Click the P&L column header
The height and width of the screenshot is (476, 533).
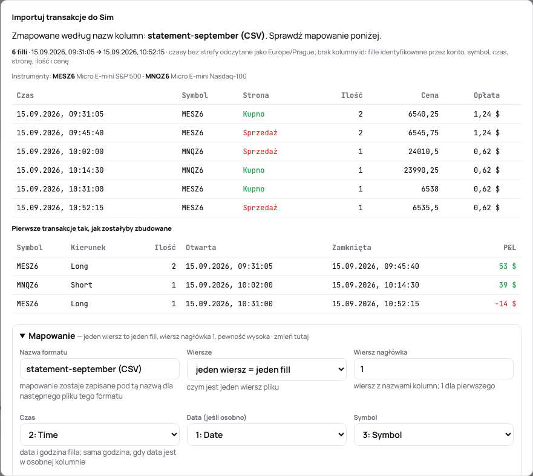point(509,248)
